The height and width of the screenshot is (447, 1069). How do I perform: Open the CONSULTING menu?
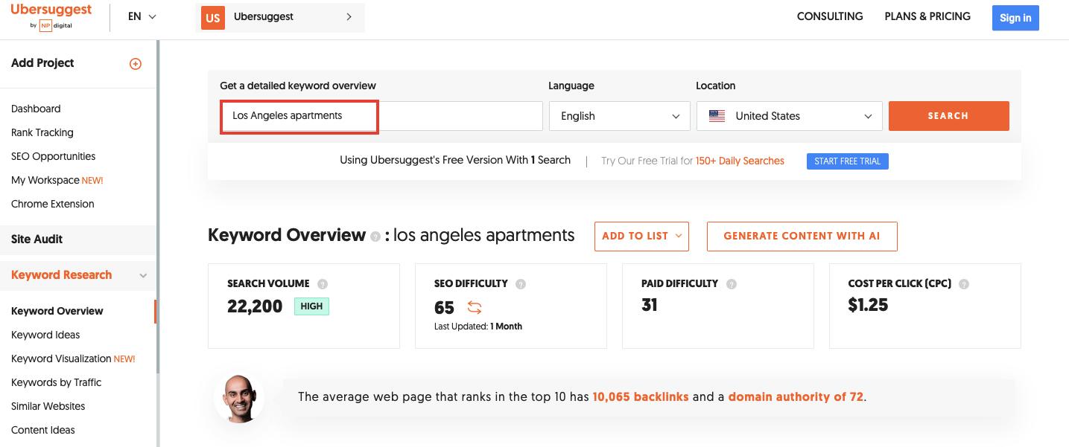click(x=830, y=16)
